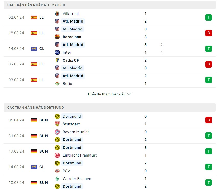This screenshot has height=190, width=219.
Task: Click the PSV team badge
Action: click(57, 171)
